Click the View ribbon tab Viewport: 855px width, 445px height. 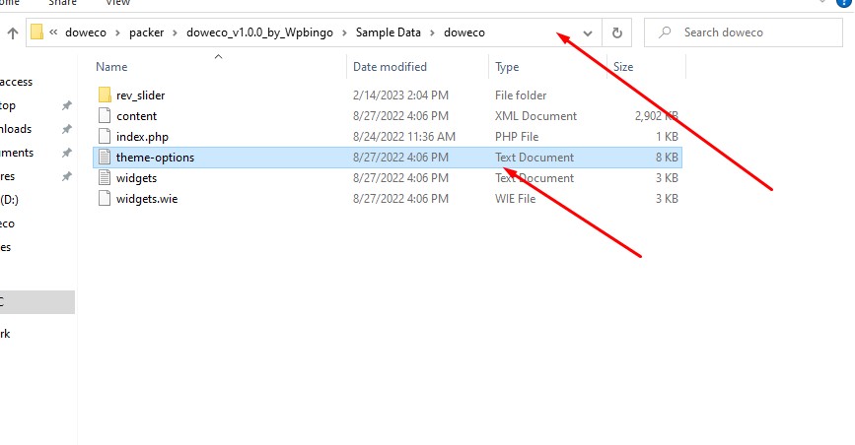pyautogui.click(x=117, y=3)
